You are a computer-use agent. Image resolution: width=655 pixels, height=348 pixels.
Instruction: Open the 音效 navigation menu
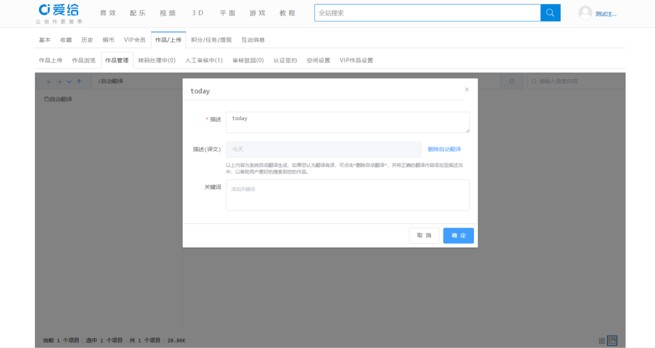pyautogui.click(x=108, y=13)
